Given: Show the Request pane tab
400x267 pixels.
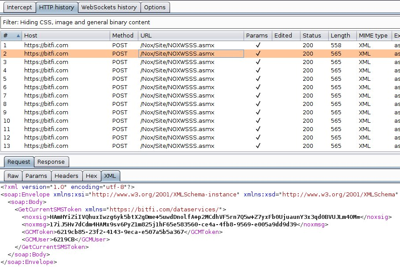Looking at the screenshot, I should click(x=19, y=162).
